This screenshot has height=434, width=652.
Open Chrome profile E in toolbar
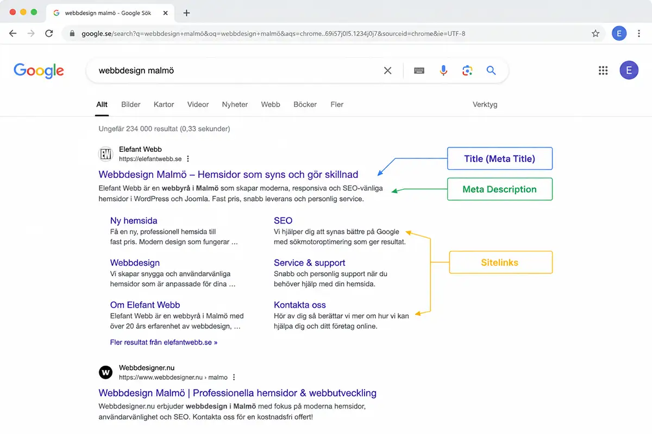point(619,34)
